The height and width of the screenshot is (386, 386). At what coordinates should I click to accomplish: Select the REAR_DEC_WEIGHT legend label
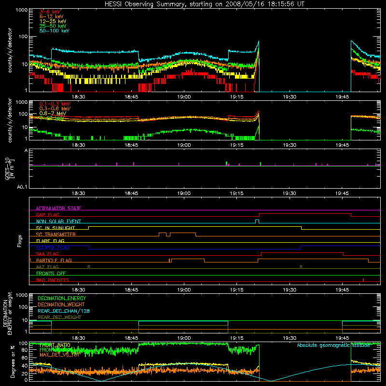click(x=59, y=317)
